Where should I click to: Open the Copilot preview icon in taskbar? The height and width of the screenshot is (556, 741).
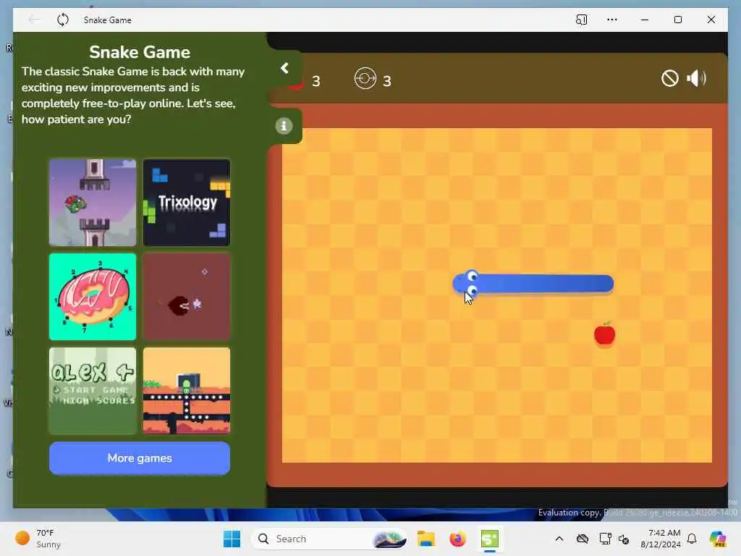click(717, 539)
